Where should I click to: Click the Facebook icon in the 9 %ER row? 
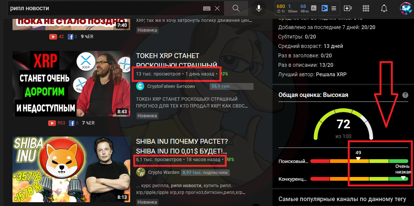point(70,37)
